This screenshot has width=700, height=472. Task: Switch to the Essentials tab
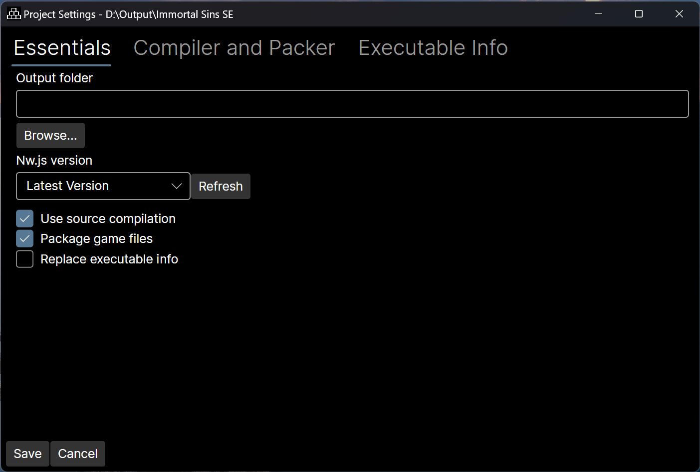pos(62,48)
